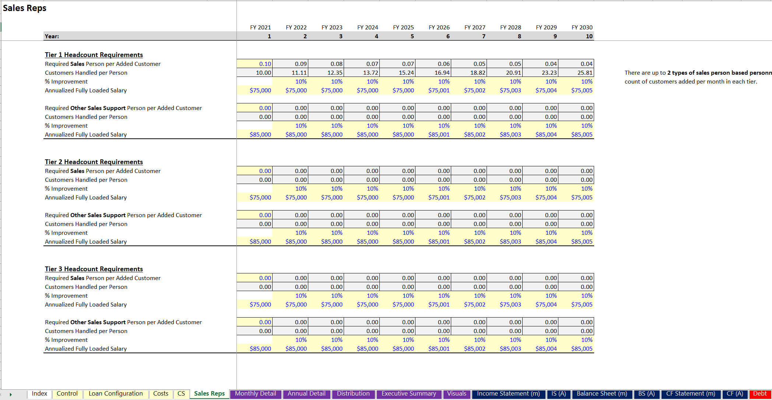Screen dimensions: 772x400
Task: Open the Control sheet
Action: point(67,393)
